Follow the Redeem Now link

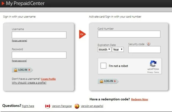[140, 99]
